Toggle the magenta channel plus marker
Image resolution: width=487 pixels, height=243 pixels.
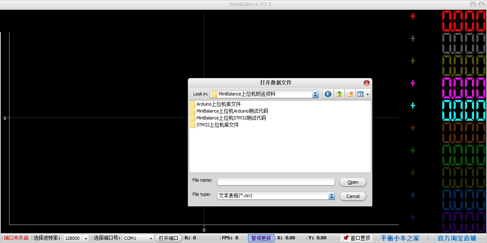coord(413,83)
